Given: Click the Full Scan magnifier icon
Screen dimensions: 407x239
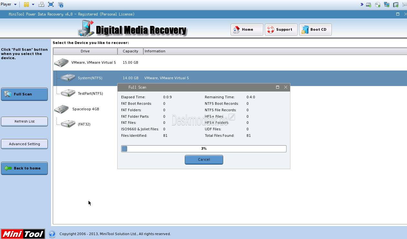Looking at the screenshot, I should pyautogui.click(x=8, y=94).
